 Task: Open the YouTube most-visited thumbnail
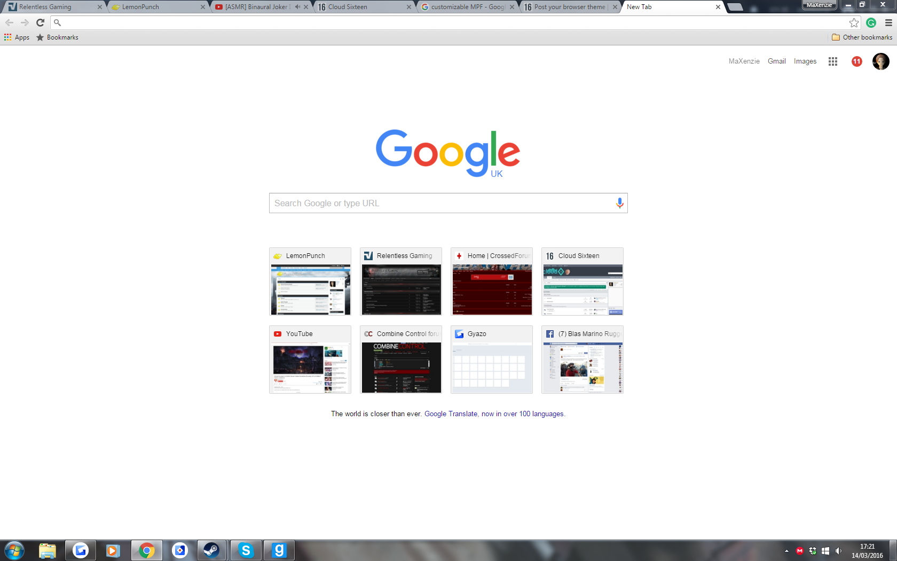tap(310, 360)
